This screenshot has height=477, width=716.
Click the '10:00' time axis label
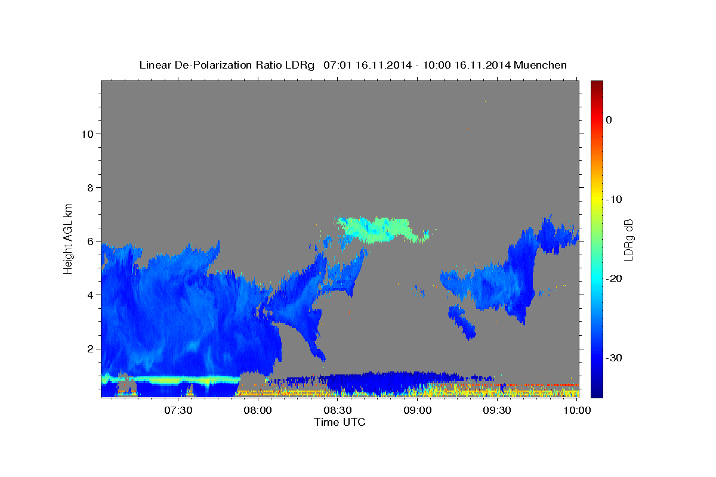[577, 410]
